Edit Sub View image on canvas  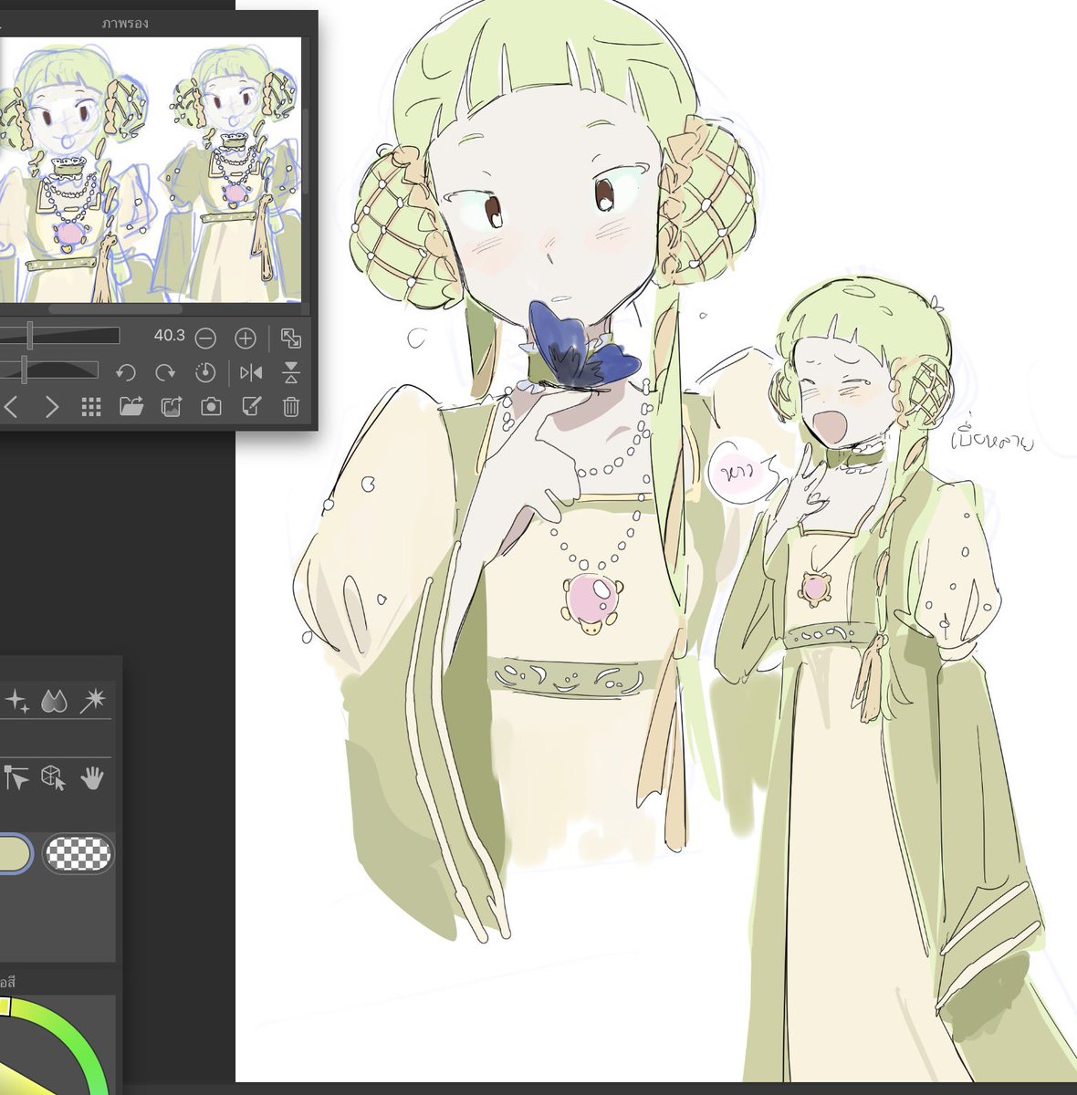251,407
